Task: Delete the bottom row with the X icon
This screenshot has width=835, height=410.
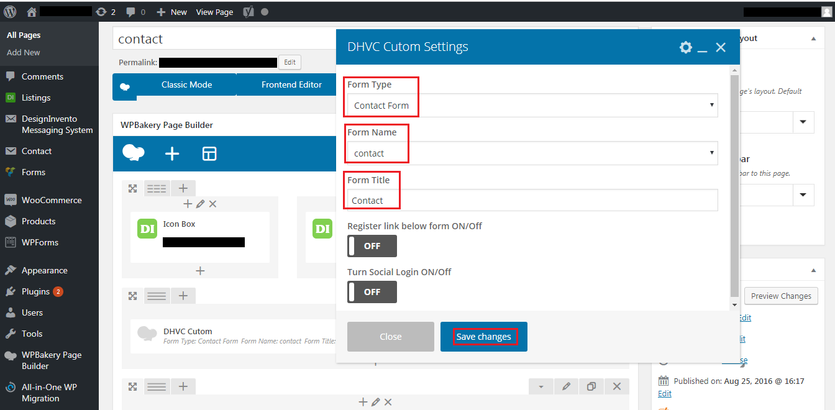Action: pyautogui.click(x=617, y=386)
